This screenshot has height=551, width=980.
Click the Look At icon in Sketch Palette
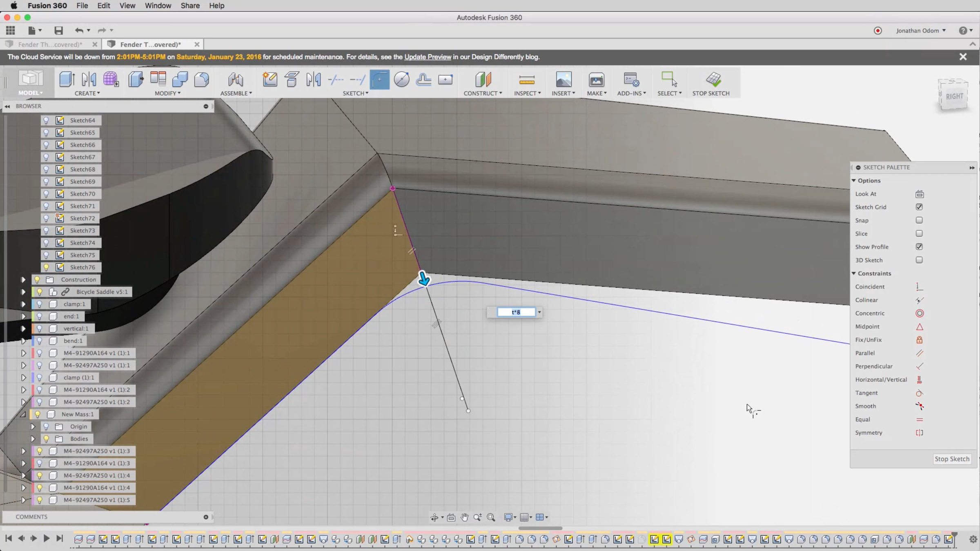click(919, 194)
